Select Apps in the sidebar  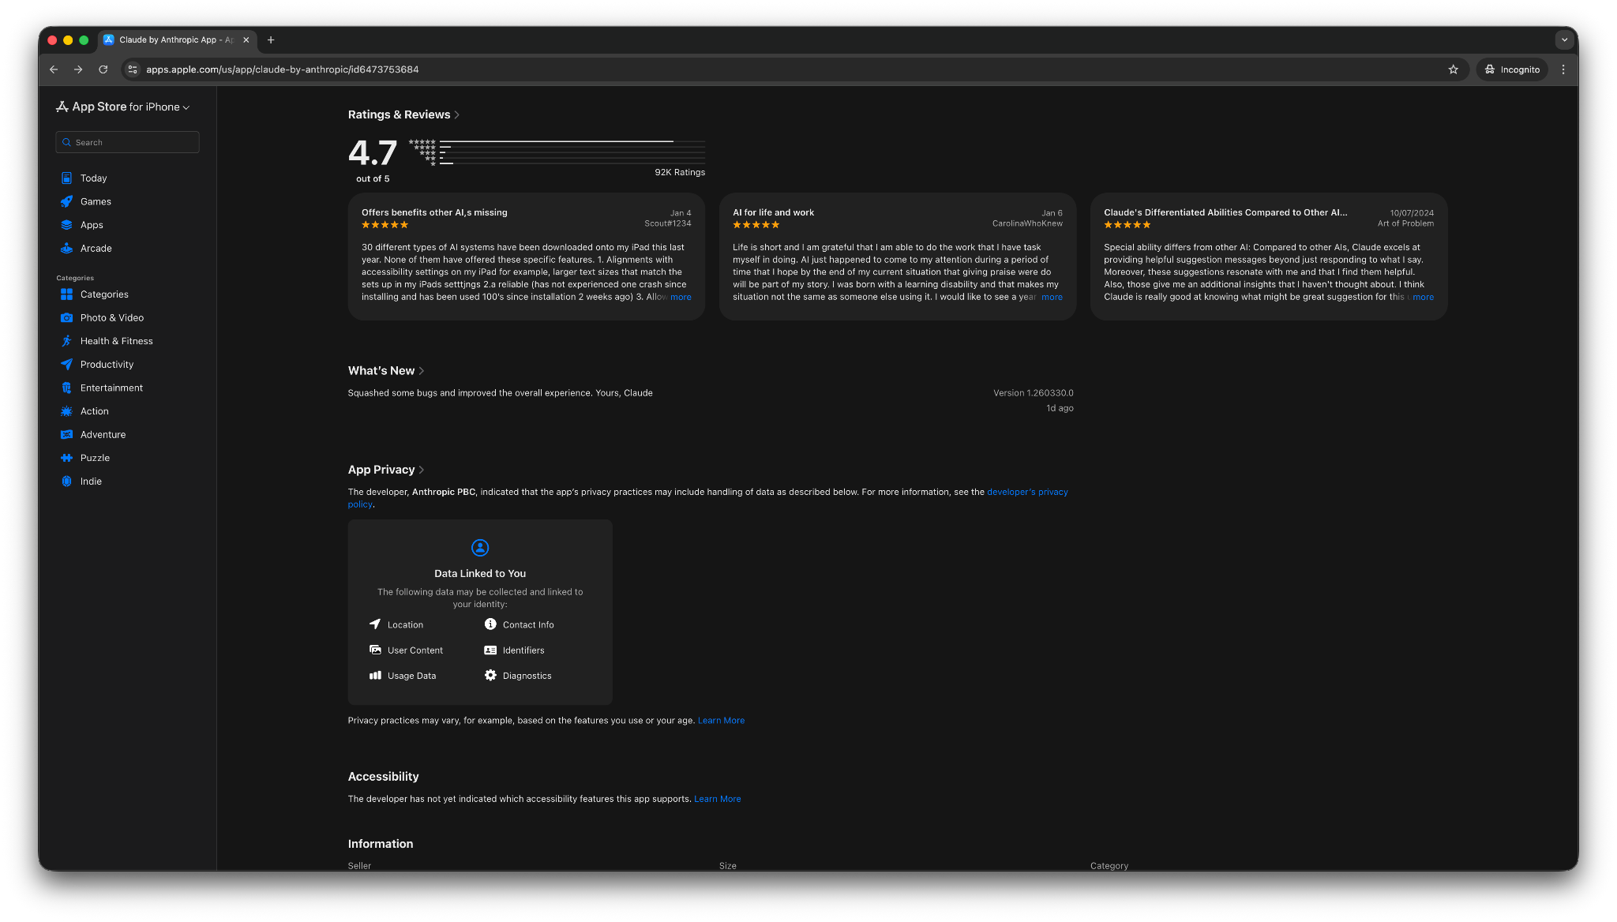point(92,225)
